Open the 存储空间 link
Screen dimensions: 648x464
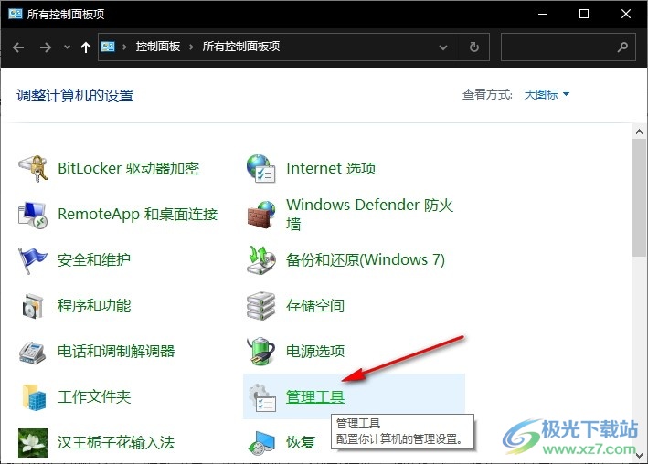pos(315,306)
